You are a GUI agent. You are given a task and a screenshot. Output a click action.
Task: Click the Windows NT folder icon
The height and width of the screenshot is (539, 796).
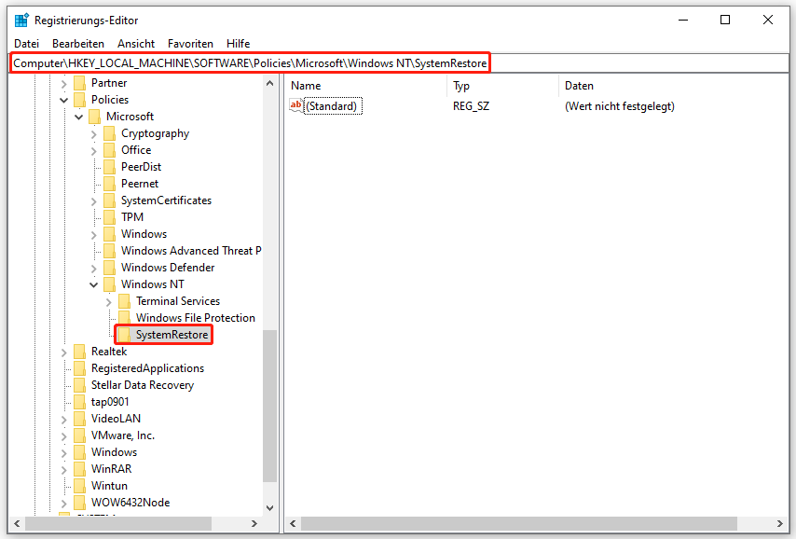(109, 284)
